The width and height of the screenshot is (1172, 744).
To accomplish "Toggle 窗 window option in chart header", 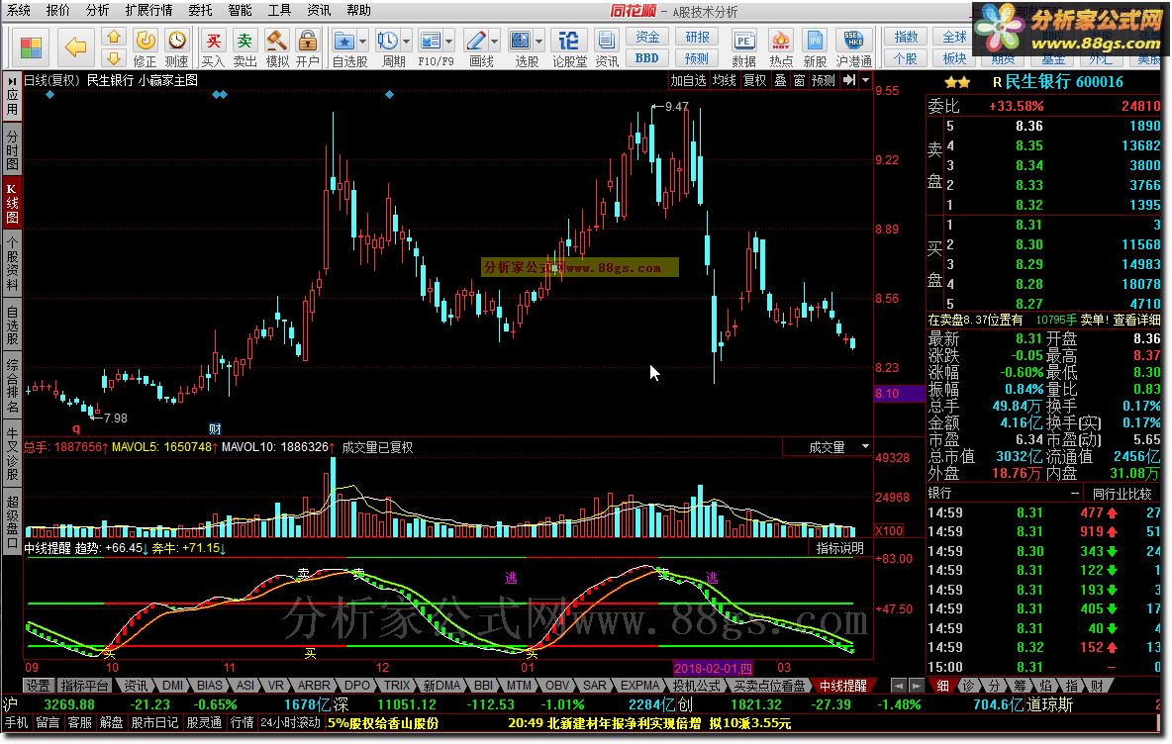I will point(799,80).
